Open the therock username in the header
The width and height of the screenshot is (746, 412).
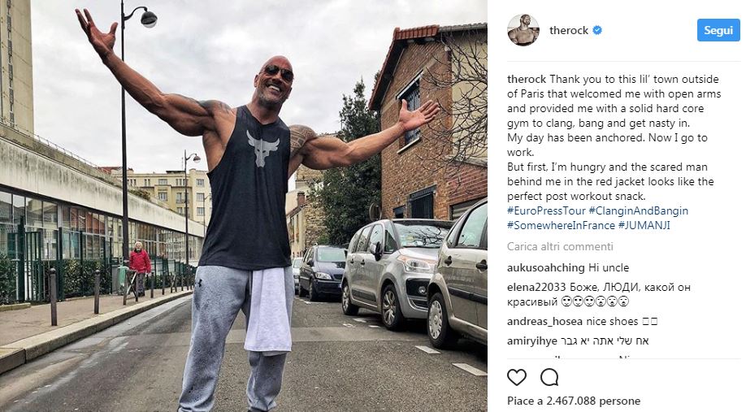coord(569,30)
